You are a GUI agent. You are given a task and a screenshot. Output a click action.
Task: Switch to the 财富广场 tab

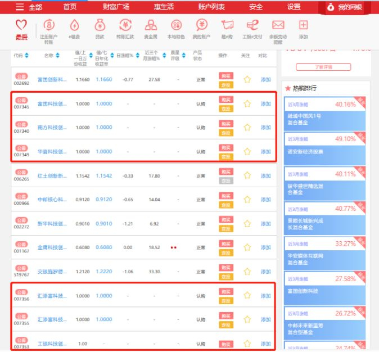point(116,7)
